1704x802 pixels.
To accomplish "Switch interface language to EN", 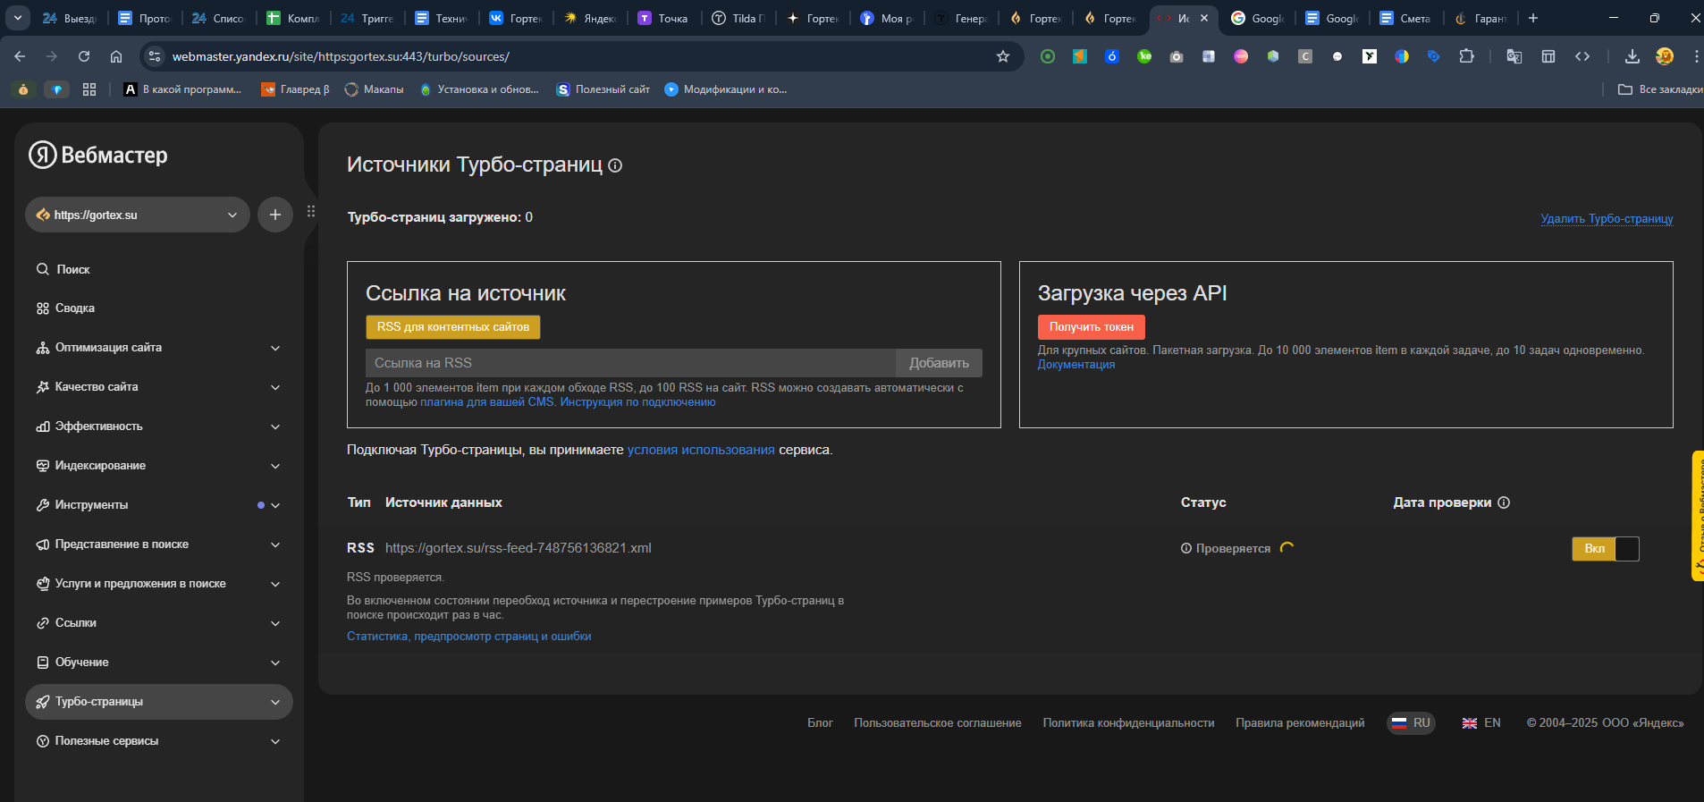I will coord(1481,722).
